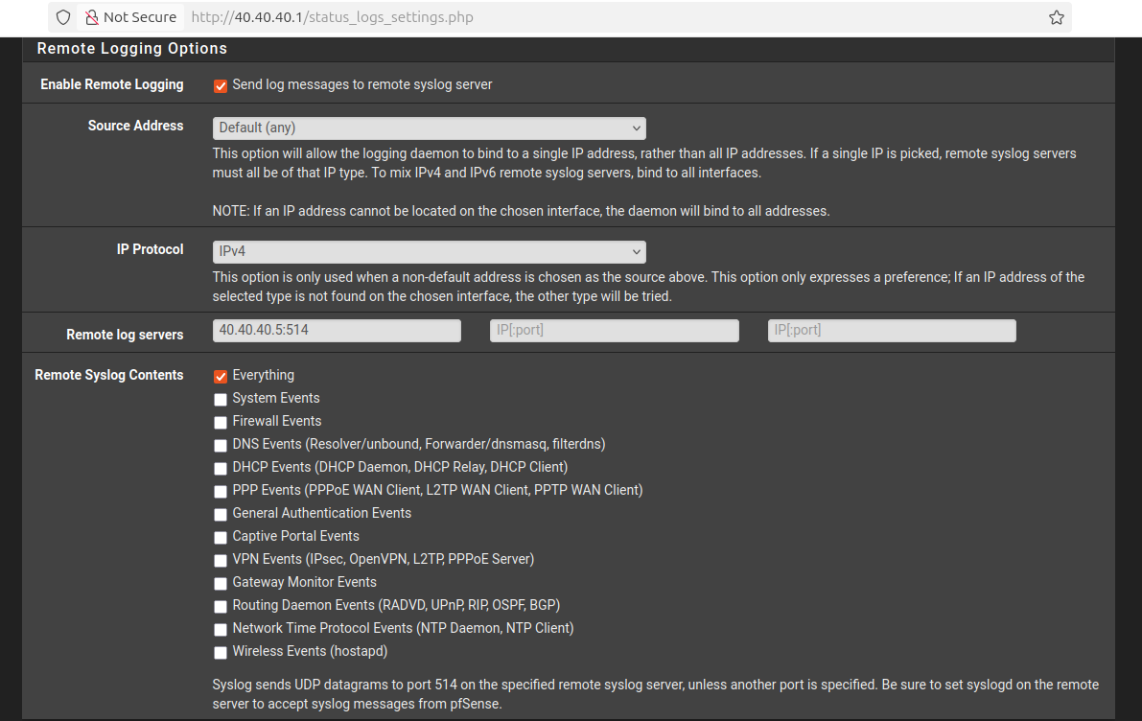Tick the DHCP Events checkbox
Screen dimensions: 1142x721
click(221, 468)
